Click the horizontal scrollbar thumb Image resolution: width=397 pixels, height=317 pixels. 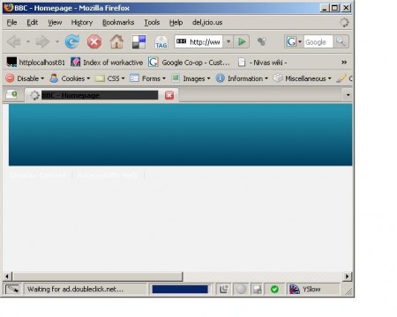[97, 276]
